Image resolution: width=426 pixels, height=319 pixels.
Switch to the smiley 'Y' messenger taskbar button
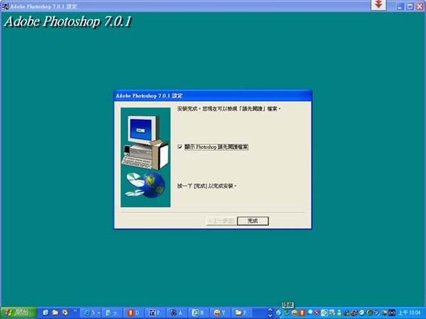click(x=220, y=313)
